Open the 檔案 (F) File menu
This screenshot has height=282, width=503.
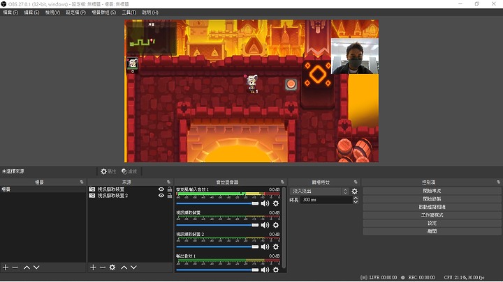pos(10,13)
